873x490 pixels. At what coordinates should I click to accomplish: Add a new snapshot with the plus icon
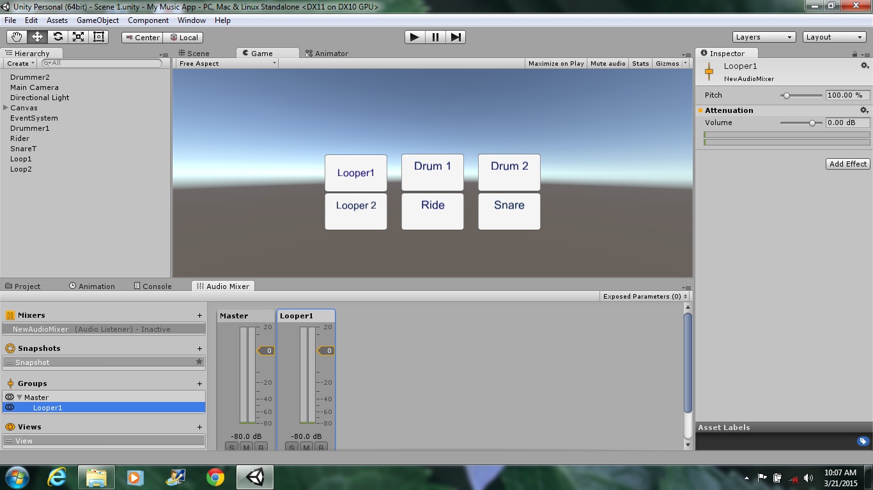199,348
